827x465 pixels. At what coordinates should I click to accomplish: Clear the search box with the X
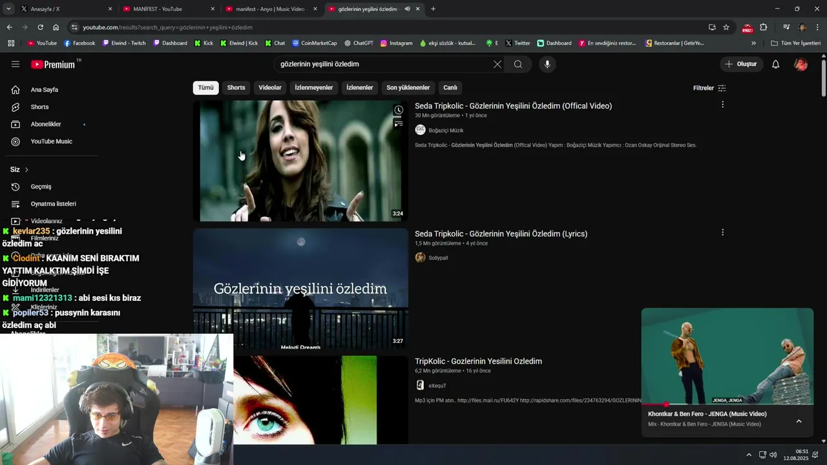click(x=497, y=64)
